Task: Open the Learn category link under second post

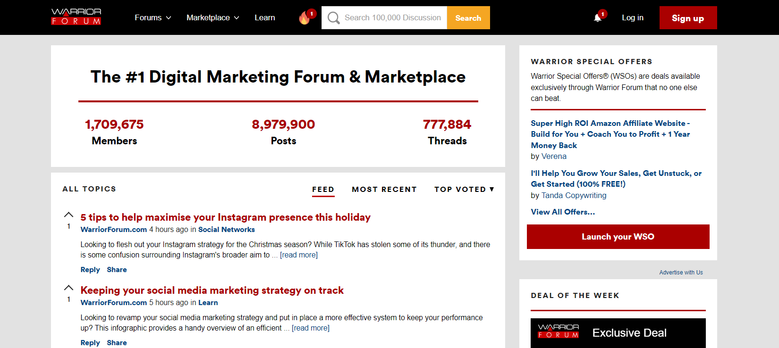Action: (x=208, y=303)
